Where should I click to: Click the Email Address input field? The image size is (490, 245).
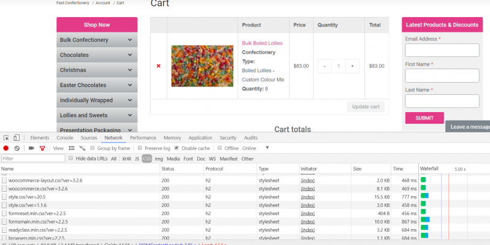[x=442, y=50]
